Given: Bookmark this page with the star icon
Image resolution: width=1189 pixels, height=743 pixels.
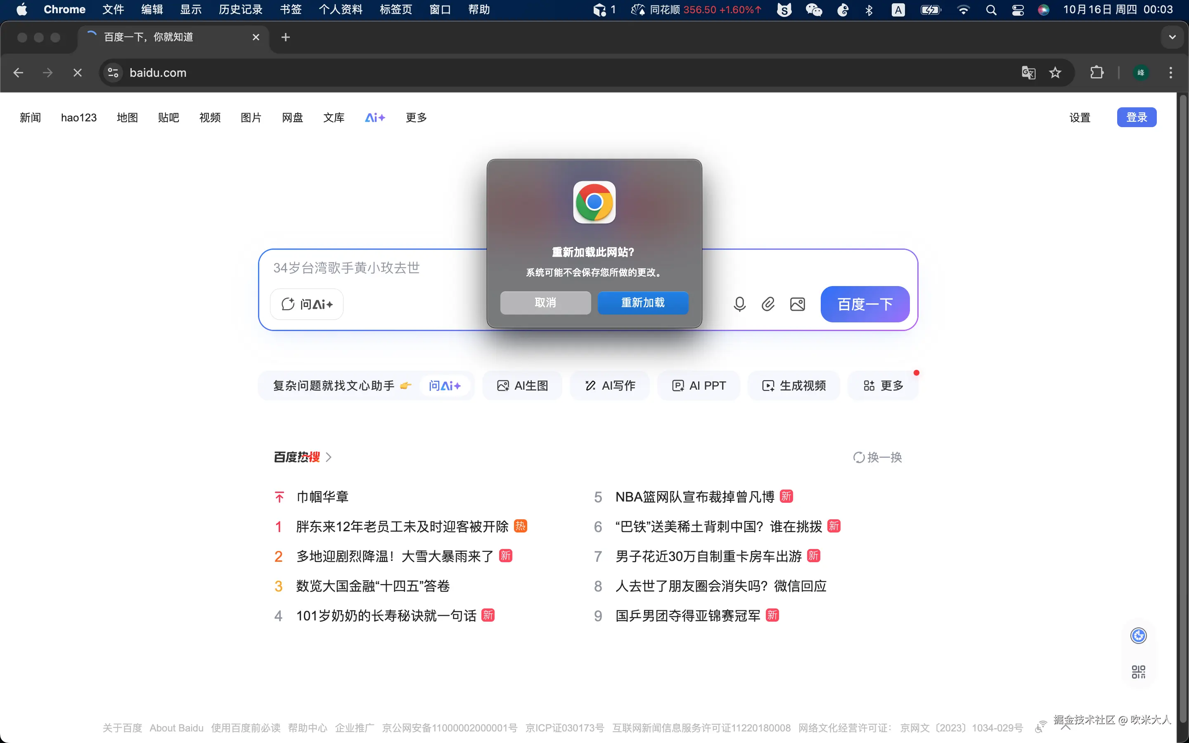Looking at the screenshot, I should point(1055,72).
